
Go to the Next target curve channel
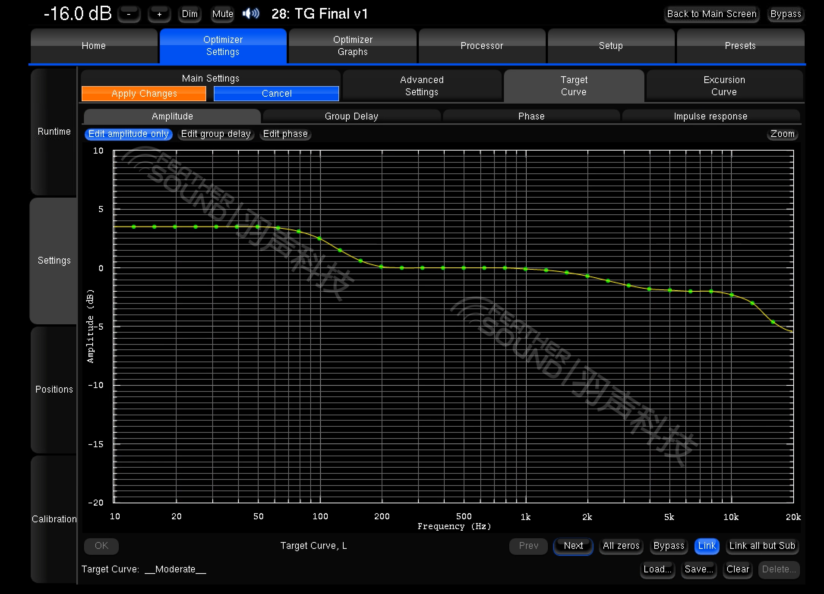pyautogui.click(x=573, y=546)
